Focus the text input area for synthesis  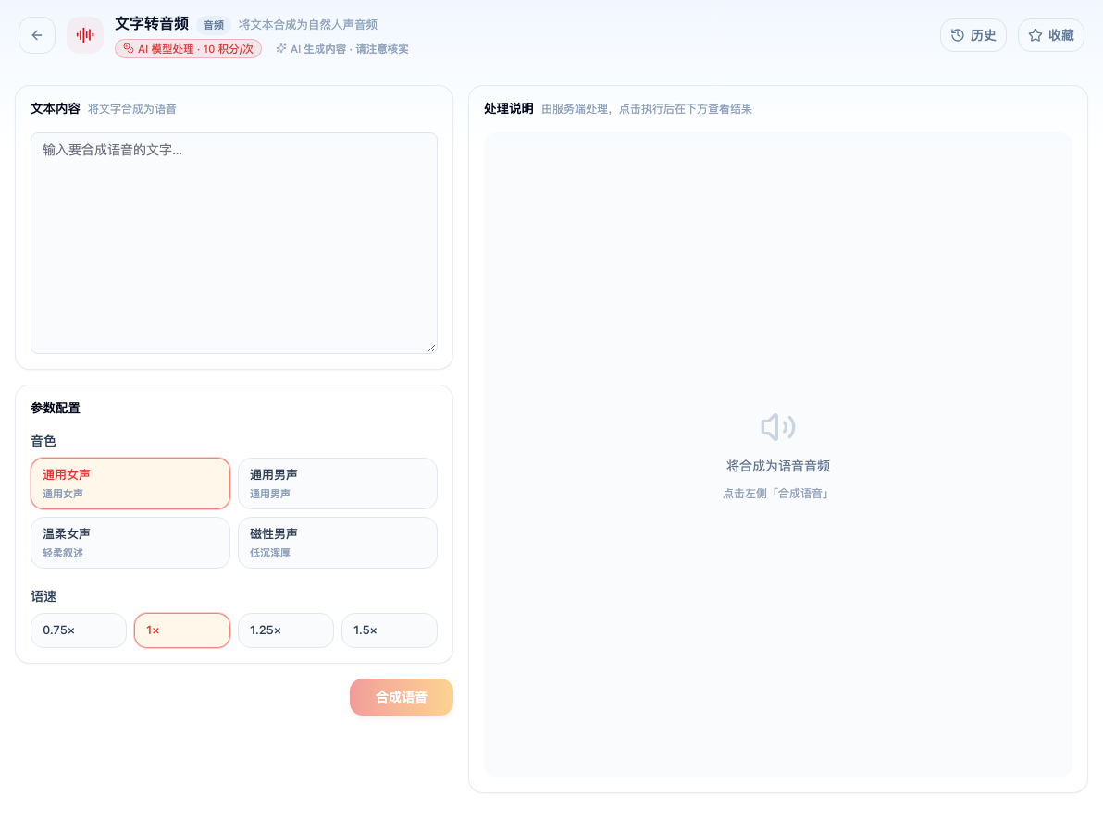pyautogui.click(x=234, y=243)
